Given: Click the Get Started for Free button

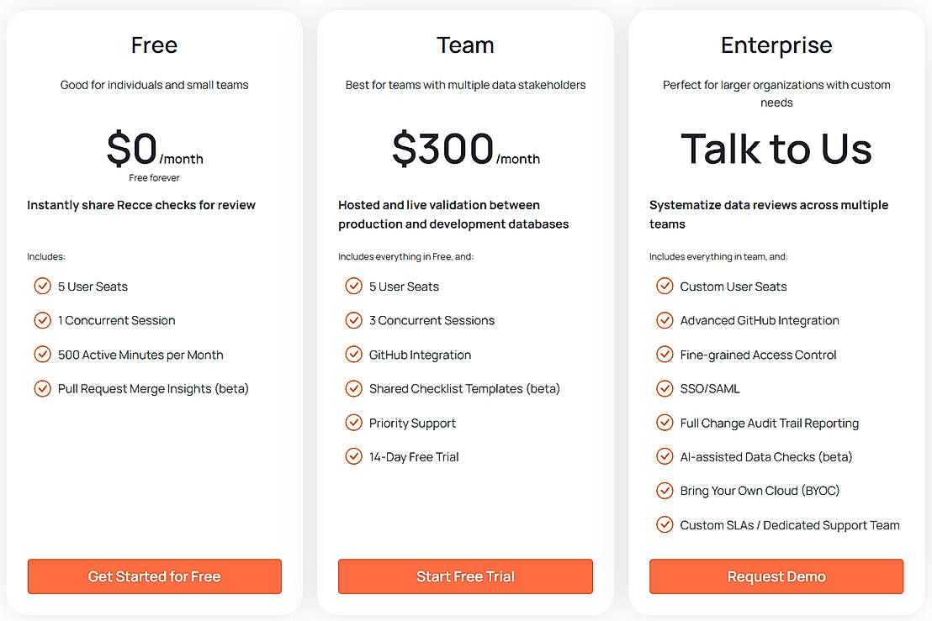Looking at the screenshot, I should 154,576.
